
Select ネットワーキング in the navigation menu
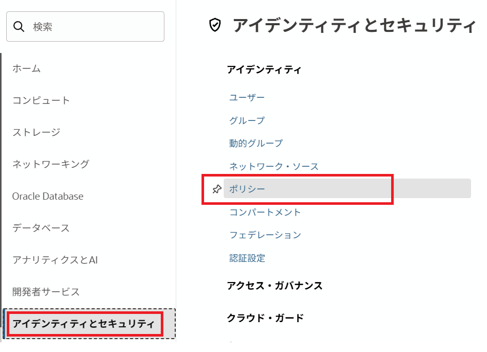(x=51, y=164)
